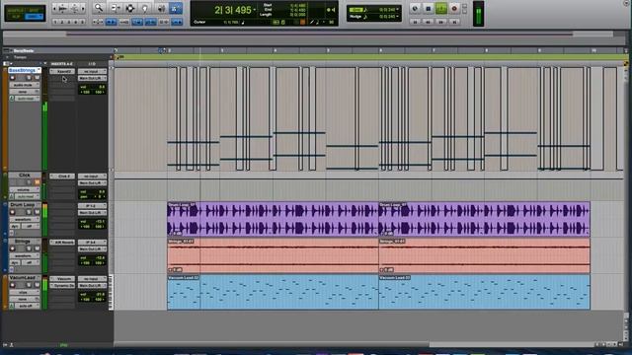Click the BassStrings track name
The height and width of the screenshot is (355, 632).
click(x=22, y=70)
